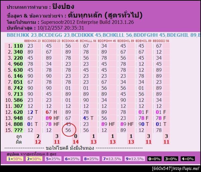Click small red column header BDEHIIL 89
Image resolution: width=201 pixels, height=172 pixels.
click(143, 41)
